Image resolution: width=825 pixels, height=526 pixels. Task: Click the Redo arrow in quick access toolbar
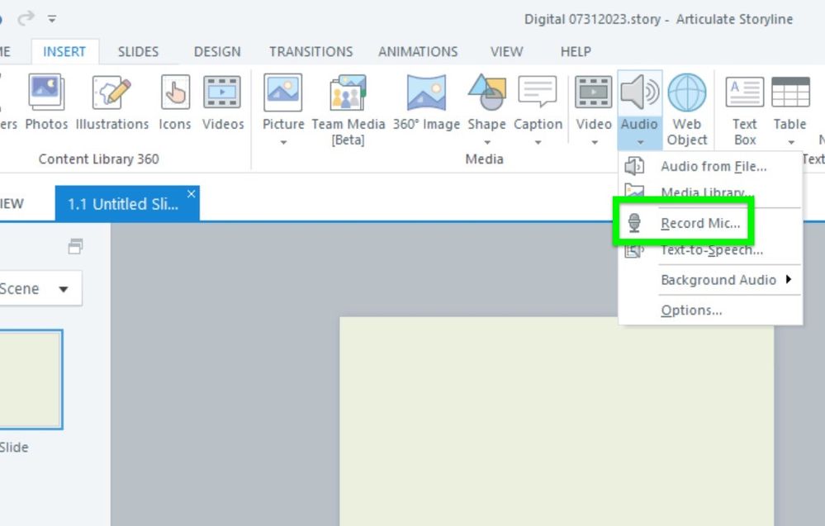click(x=26, y=19)
